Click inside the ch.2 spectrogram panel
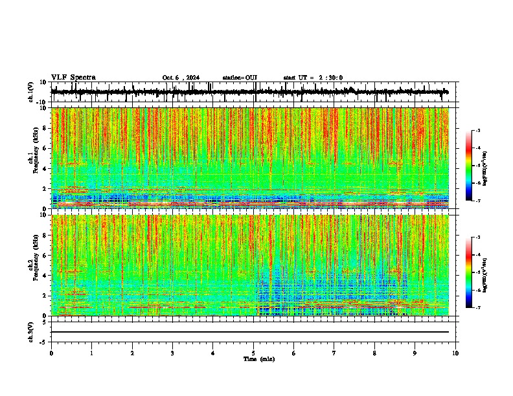 coord(250,265)
